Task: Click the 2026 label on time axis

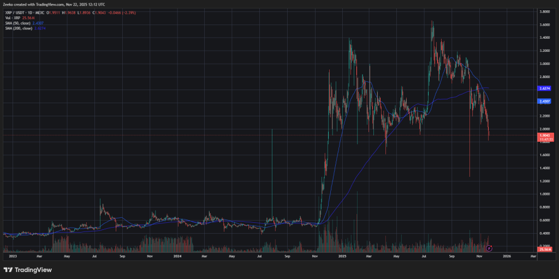Action: tap(507, 256)
